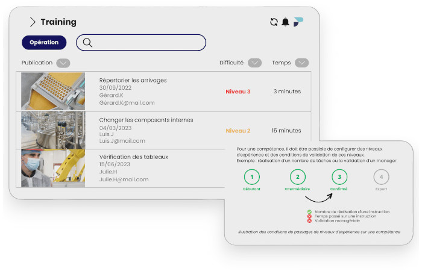Click the refresh sync icon

[274, 22]
